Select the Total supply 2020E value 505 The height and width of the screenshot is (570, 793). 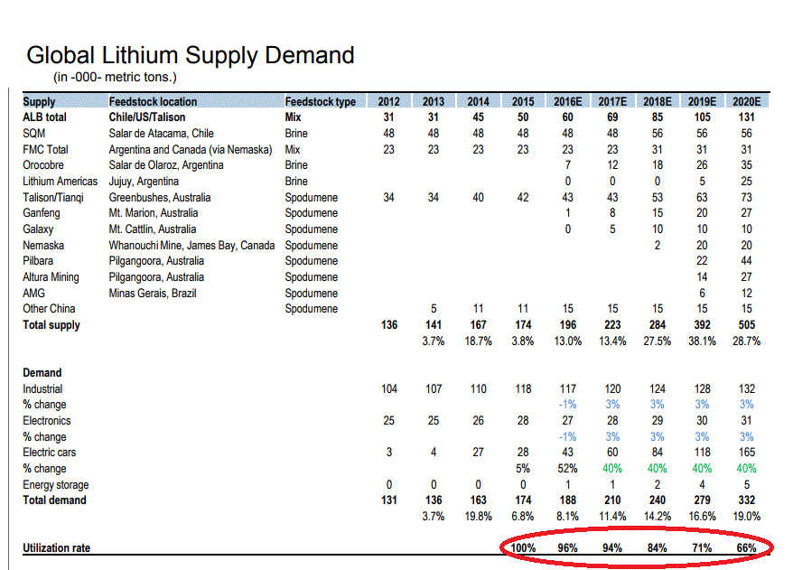click(x=746, y=325)
